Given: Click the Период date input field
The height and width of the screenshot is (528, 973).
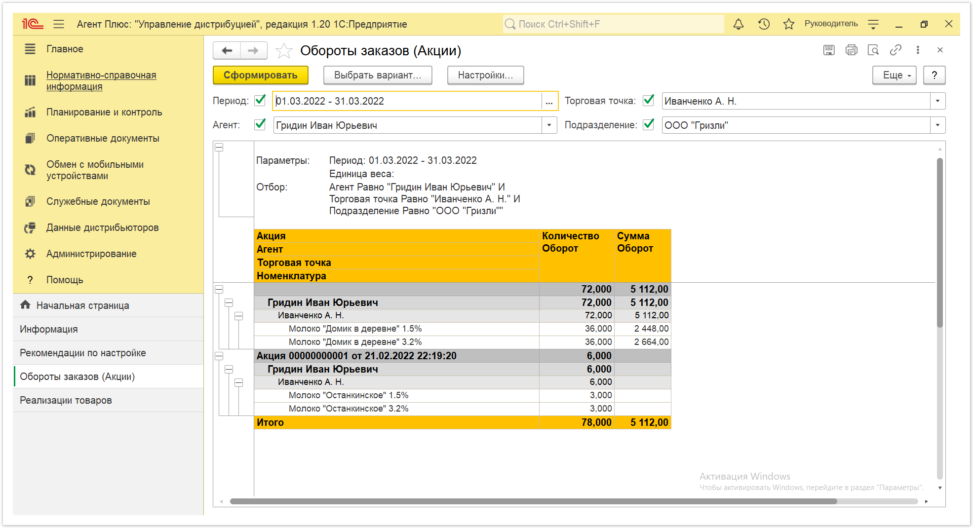Looking at the screenshot, I should pyautogui.click(x=407, y=101).
